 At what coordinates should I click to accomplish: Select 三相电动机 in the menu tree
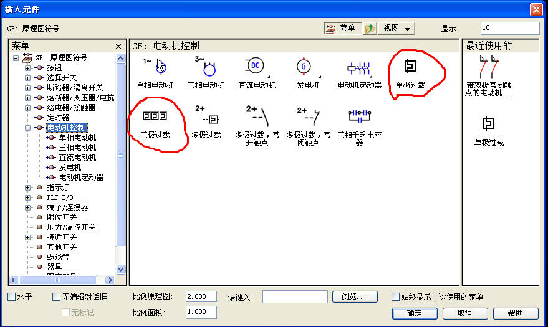click(x=77, y=148)
